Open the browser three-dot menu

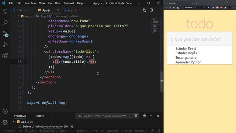click(x=233, y=7)
